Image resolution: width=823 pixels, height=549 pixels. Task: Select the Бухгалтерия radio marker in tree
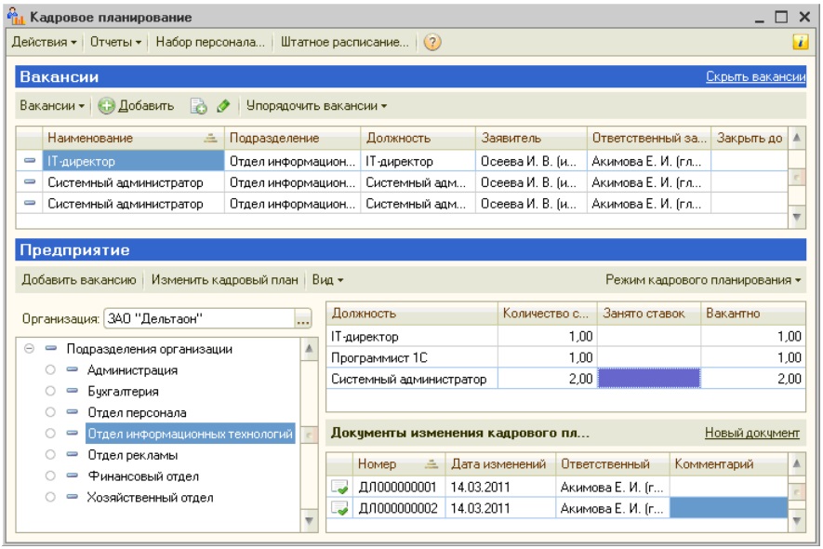click(x=51, y=392)
